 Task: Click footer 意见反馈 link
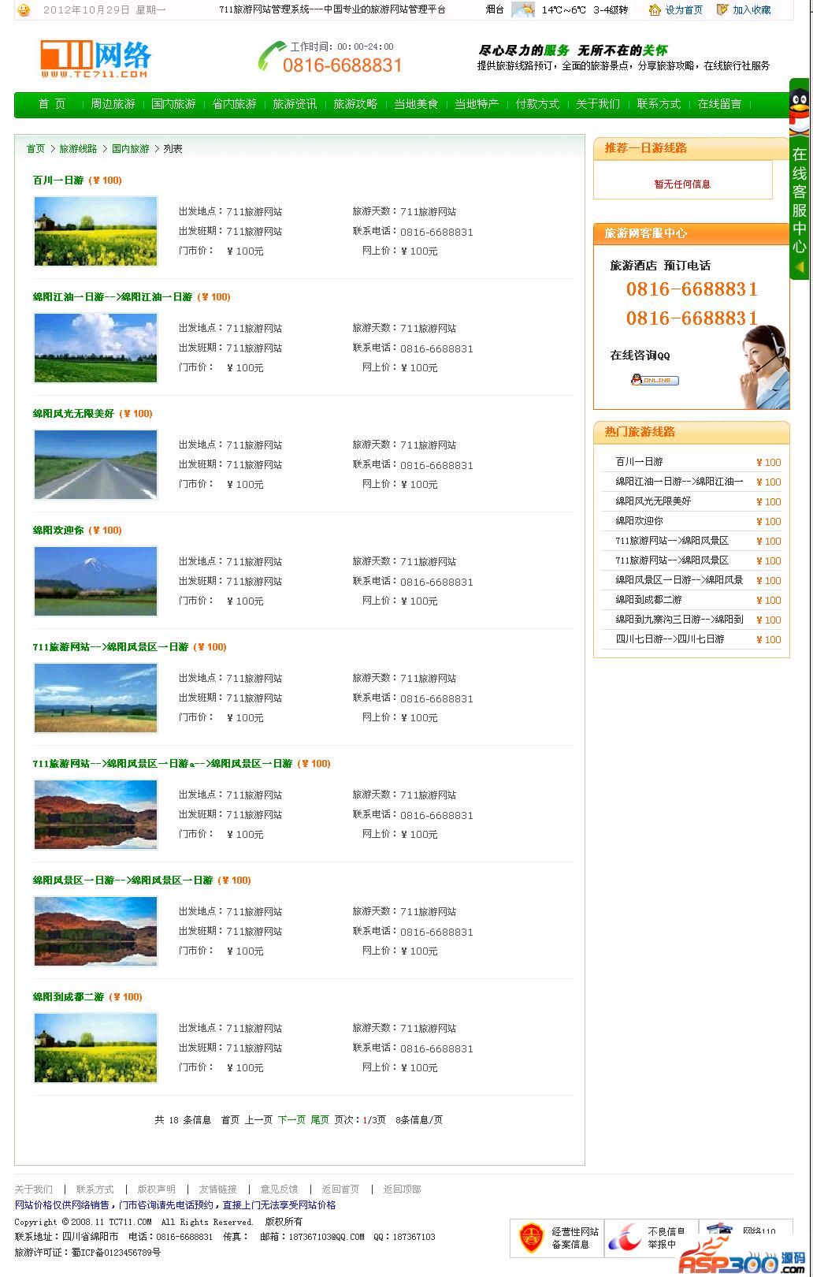coord(279,1189)
